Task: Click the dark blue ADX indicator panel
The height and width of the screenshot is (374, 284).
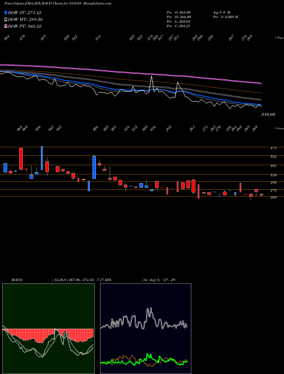Action: click(x=145, y=329)
